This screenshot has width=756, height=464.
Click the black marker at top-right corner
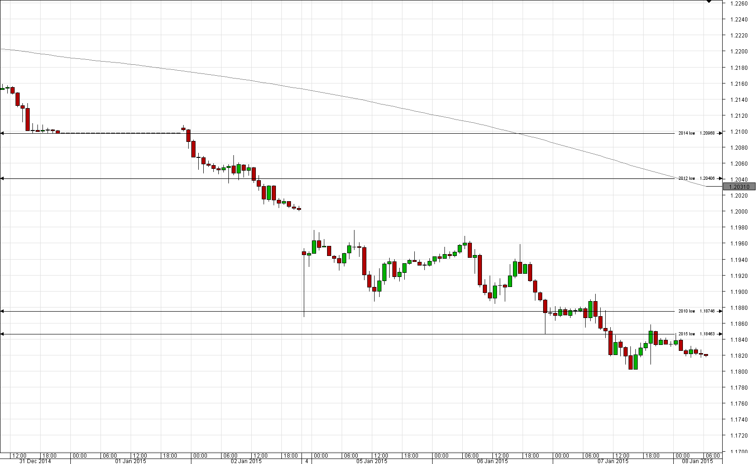708,1
